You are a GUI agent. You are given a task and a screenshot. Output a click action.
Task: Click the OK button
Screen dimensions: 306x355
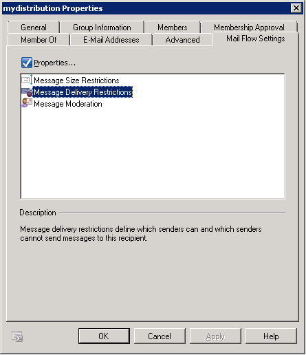coord(104,336)
